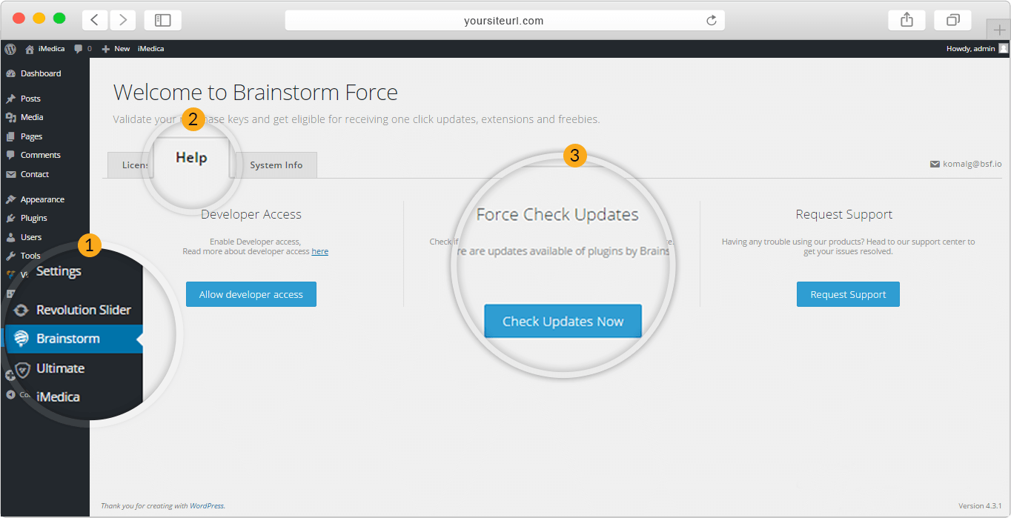This screenshot has width=1011, height=518.
Task: Click the Appearance paintbrush icon
Action: coord(10,199)
